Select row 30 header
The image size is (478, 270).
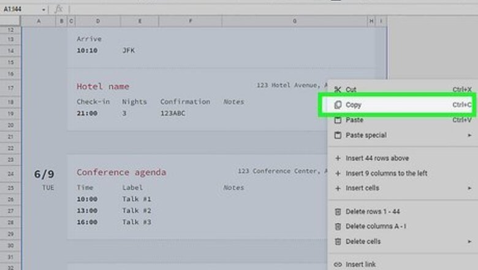10,245
